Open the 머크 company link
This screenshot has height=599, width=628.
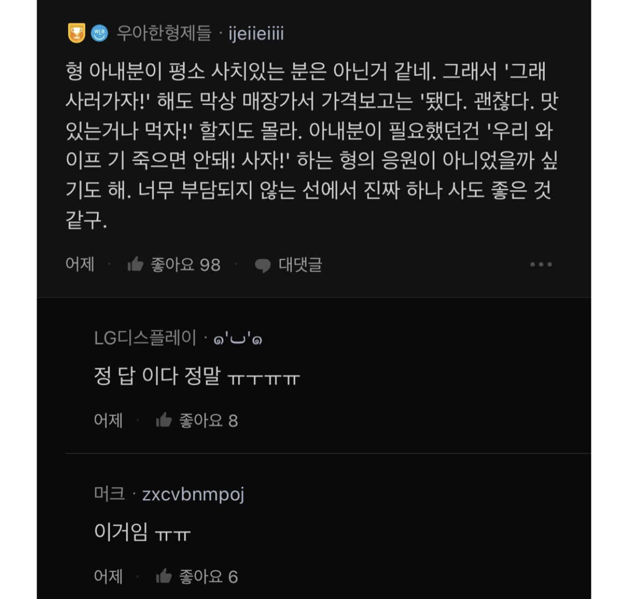pyautogui.click(x=109, y=494)
